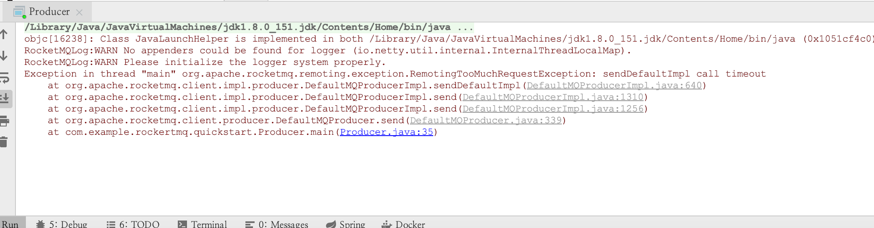Open the Docker tool window
The height and width of the screenshot is (228, 874).
coord(404,224)
